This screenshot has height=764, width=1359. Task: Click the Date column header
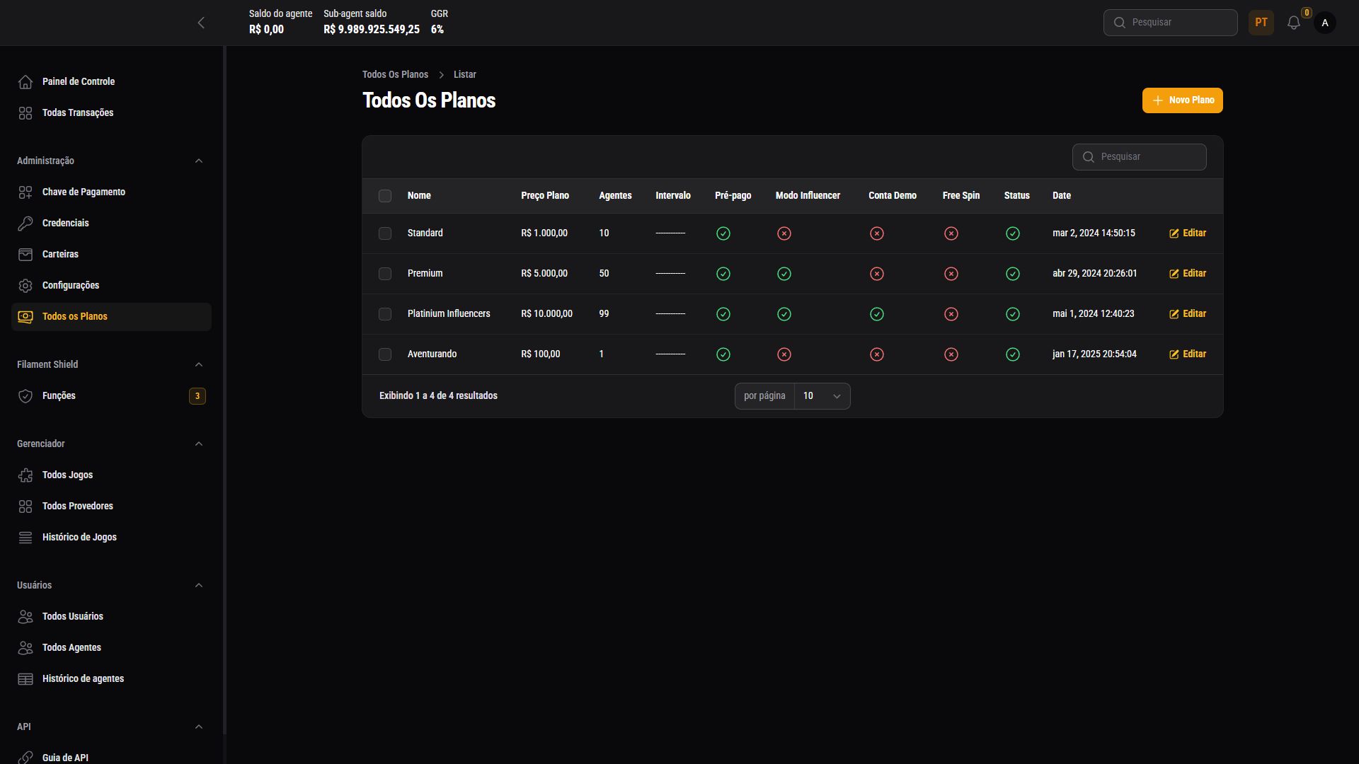[x=1062, y=196]
